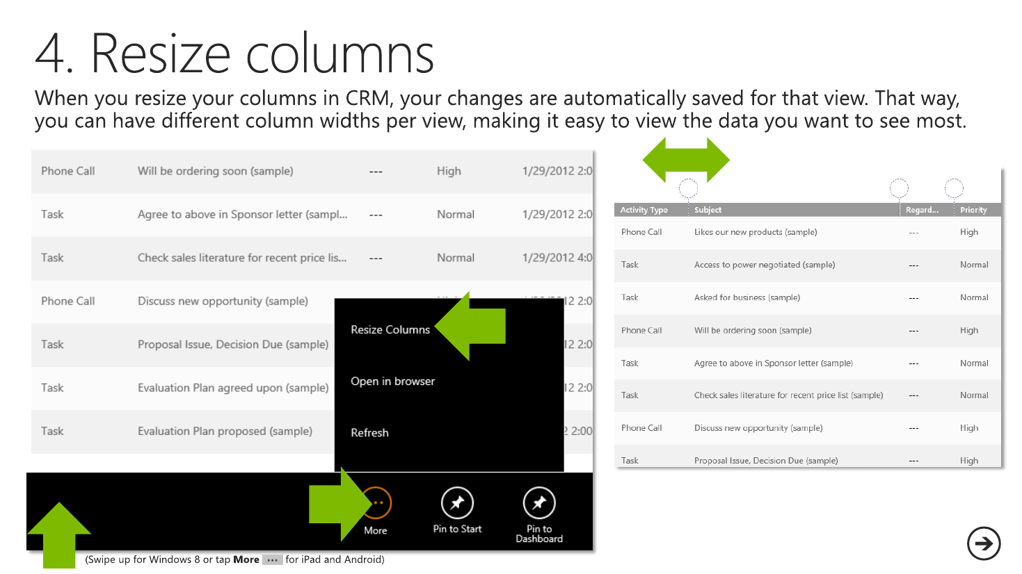Click the resize handle left of Regarding

[x=899, y=188]
